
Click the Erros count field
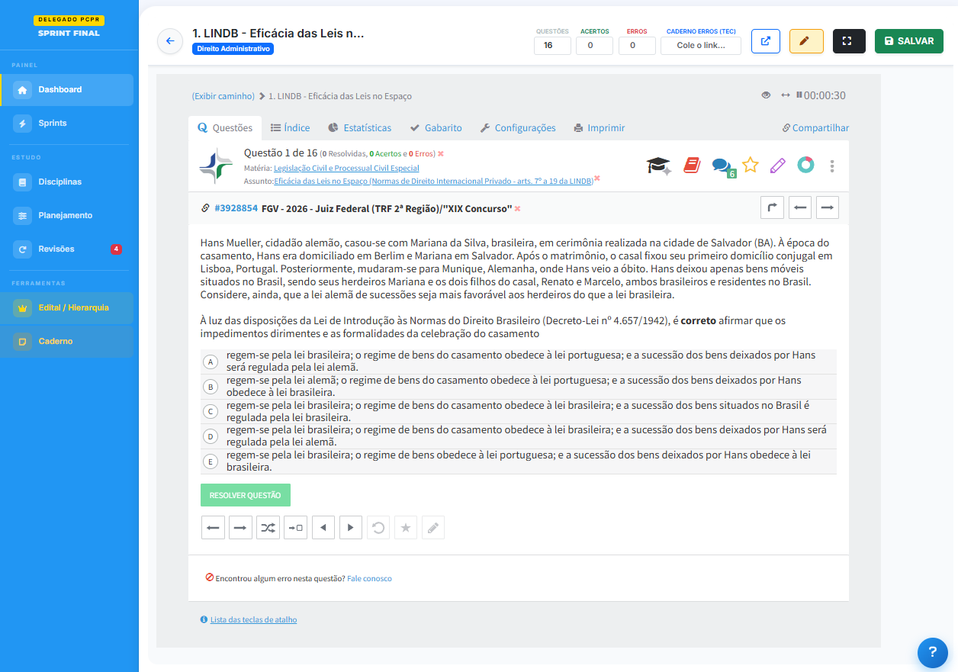637,46
